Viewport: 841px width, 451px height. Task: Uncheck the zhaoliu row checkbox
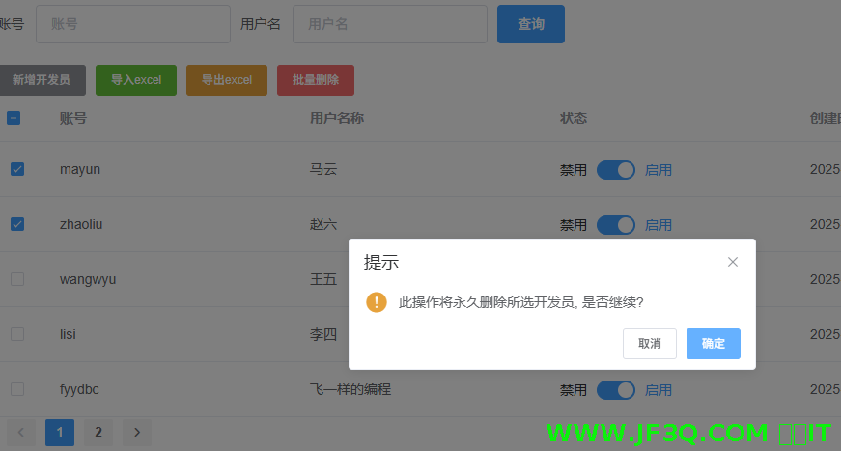tap(17, 224)
